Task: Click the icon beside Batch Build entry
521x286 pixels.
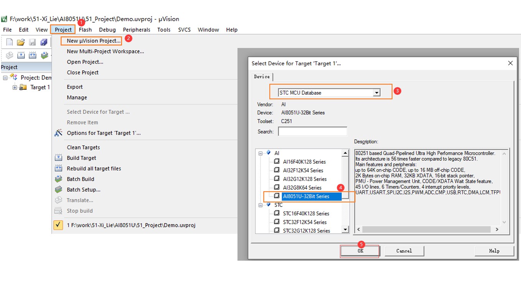Action: (x=58, y=179)
